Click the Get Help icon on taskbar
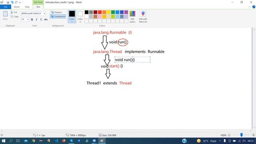256x144 pixels. click(184, 141)
